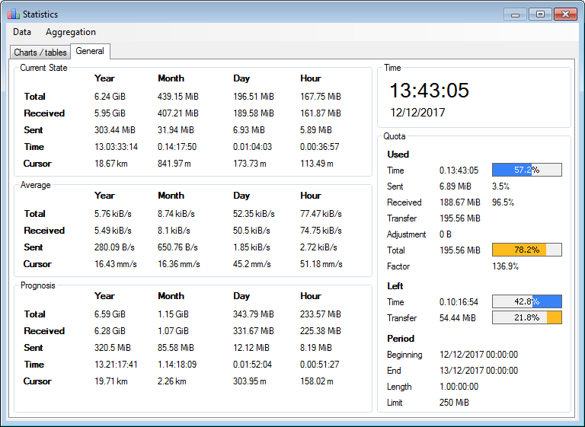This screenshot has width=585, height=427.
Task: Click Prognosis hourly total 233.57 MiB
Action: tap(321, 314)
